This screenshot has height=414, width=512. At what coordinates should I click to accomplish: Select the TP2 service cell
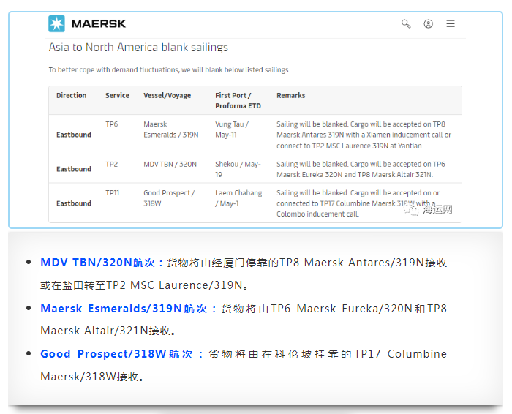112,165
